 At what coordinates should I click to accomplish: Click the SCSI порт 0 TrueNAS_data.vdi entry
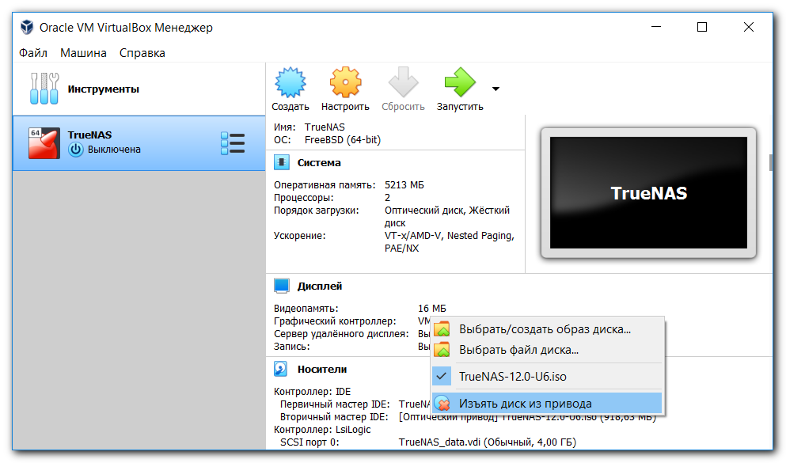[x=488, y=442]
